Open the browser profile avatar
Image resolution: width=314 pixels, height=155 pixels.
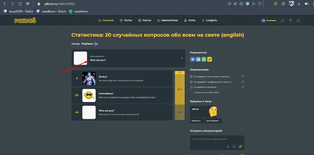coord(291,4)
